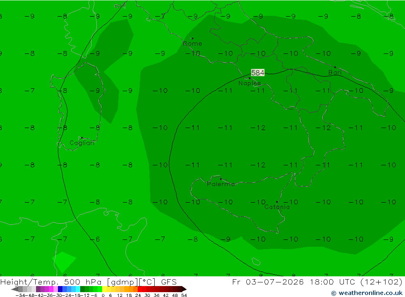Pick the bright red legend swatch at 24
The height and width of the screenshot is (297, 405).
(140, 289)
